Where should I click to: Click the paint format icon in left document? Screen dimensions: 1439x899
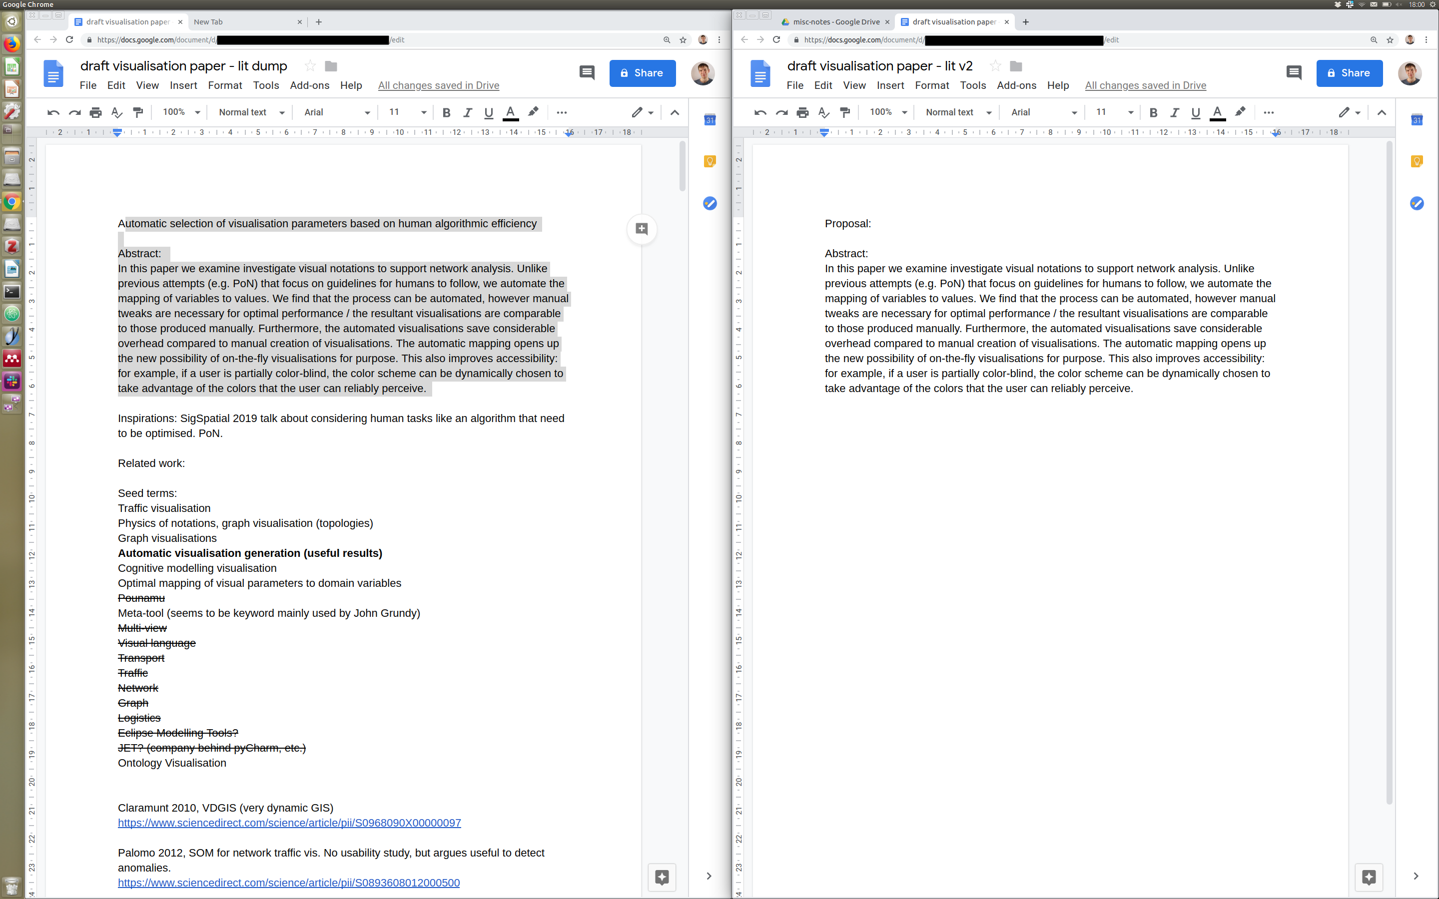coord(138,112)
